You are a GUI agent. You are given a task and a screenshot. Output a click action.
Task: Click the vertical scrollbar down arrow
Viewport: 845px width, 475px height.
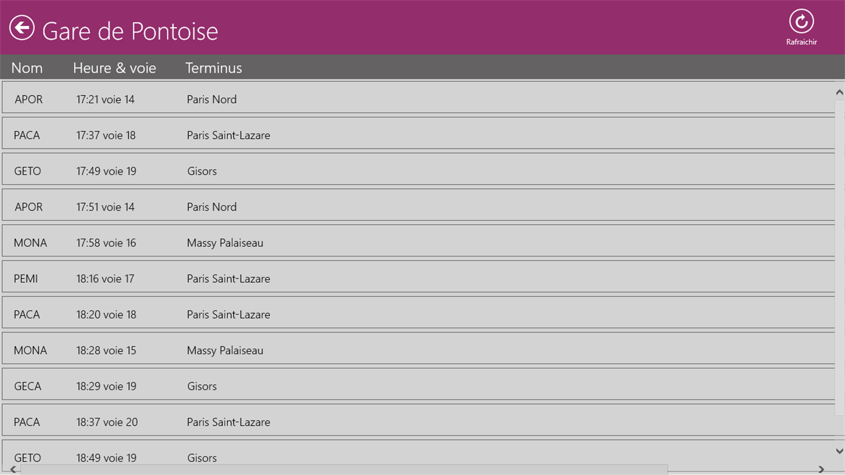[839, 450]
